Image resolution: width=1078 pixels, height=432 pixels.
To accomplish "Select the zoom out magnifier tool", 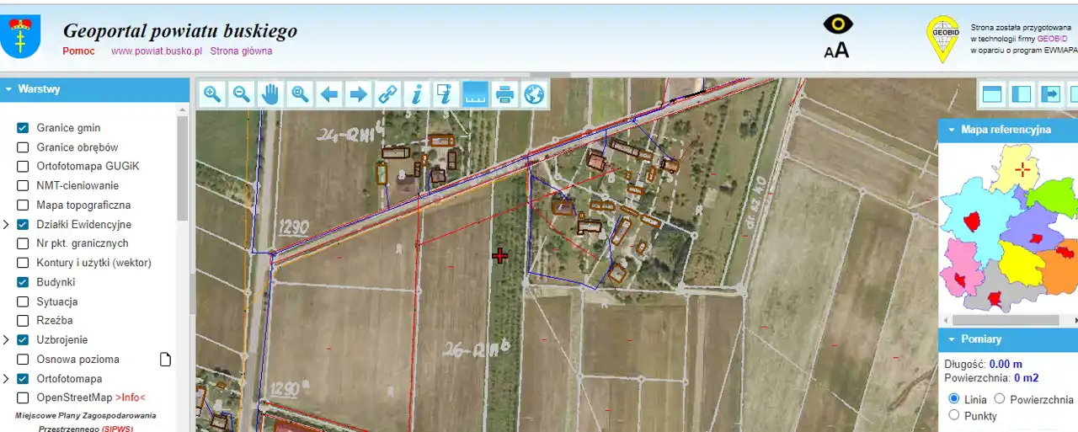I will click(242, 94).
